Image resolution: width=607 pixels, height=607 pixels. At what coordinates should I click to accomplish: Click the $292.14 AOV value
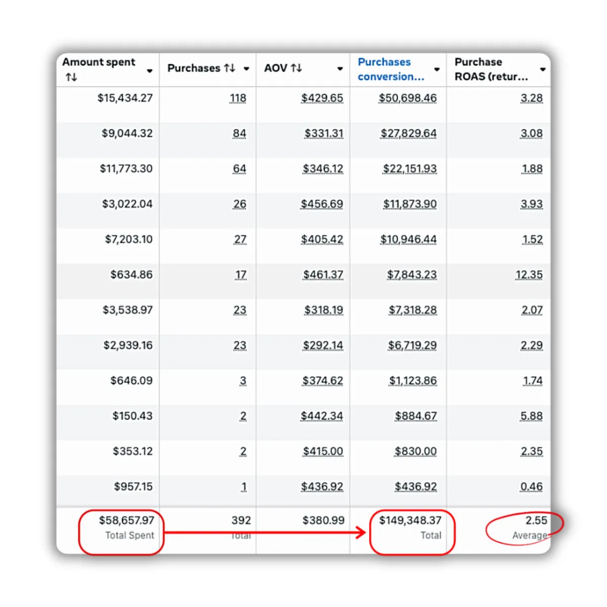click(323, 345)
